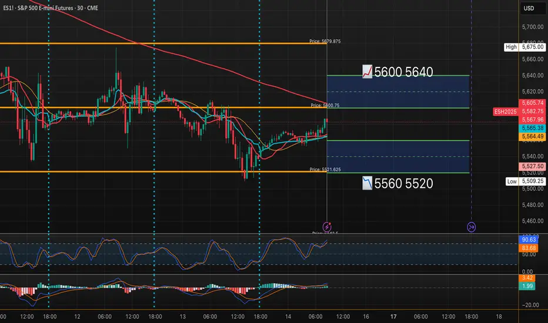Click the lightning event icon on timeline
Screen dimensions: 548x323
(327, 227)
